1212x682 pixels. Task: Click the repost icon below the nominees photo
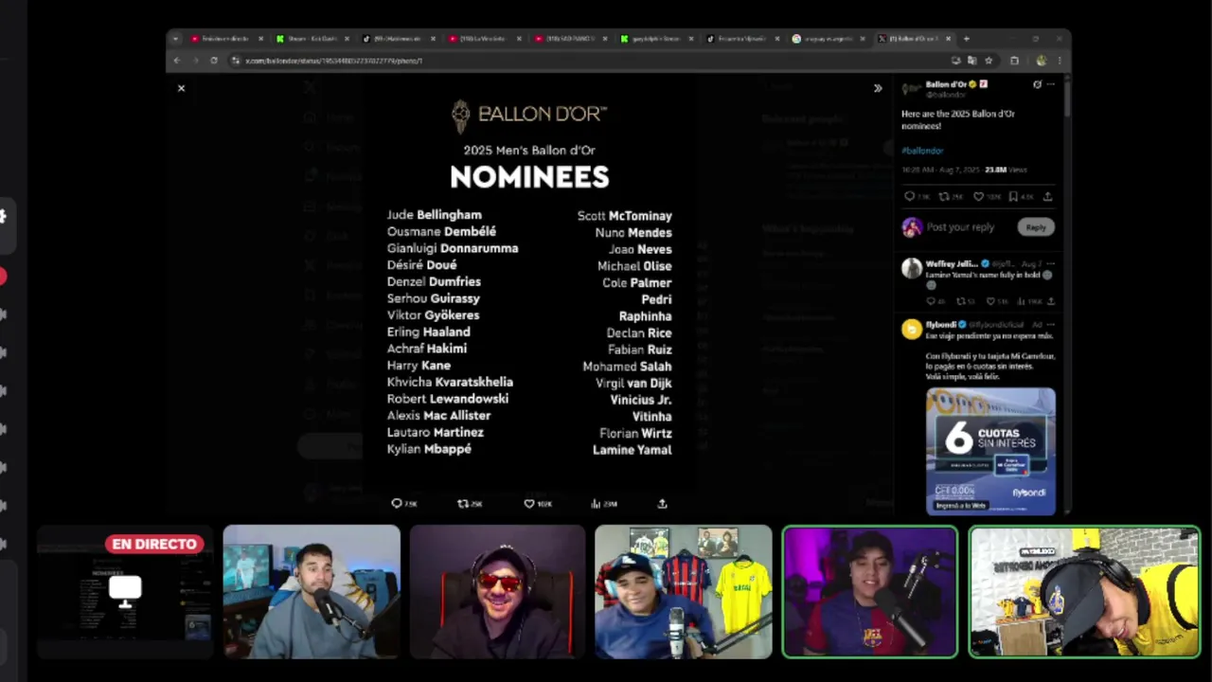[x=463, y=504]
